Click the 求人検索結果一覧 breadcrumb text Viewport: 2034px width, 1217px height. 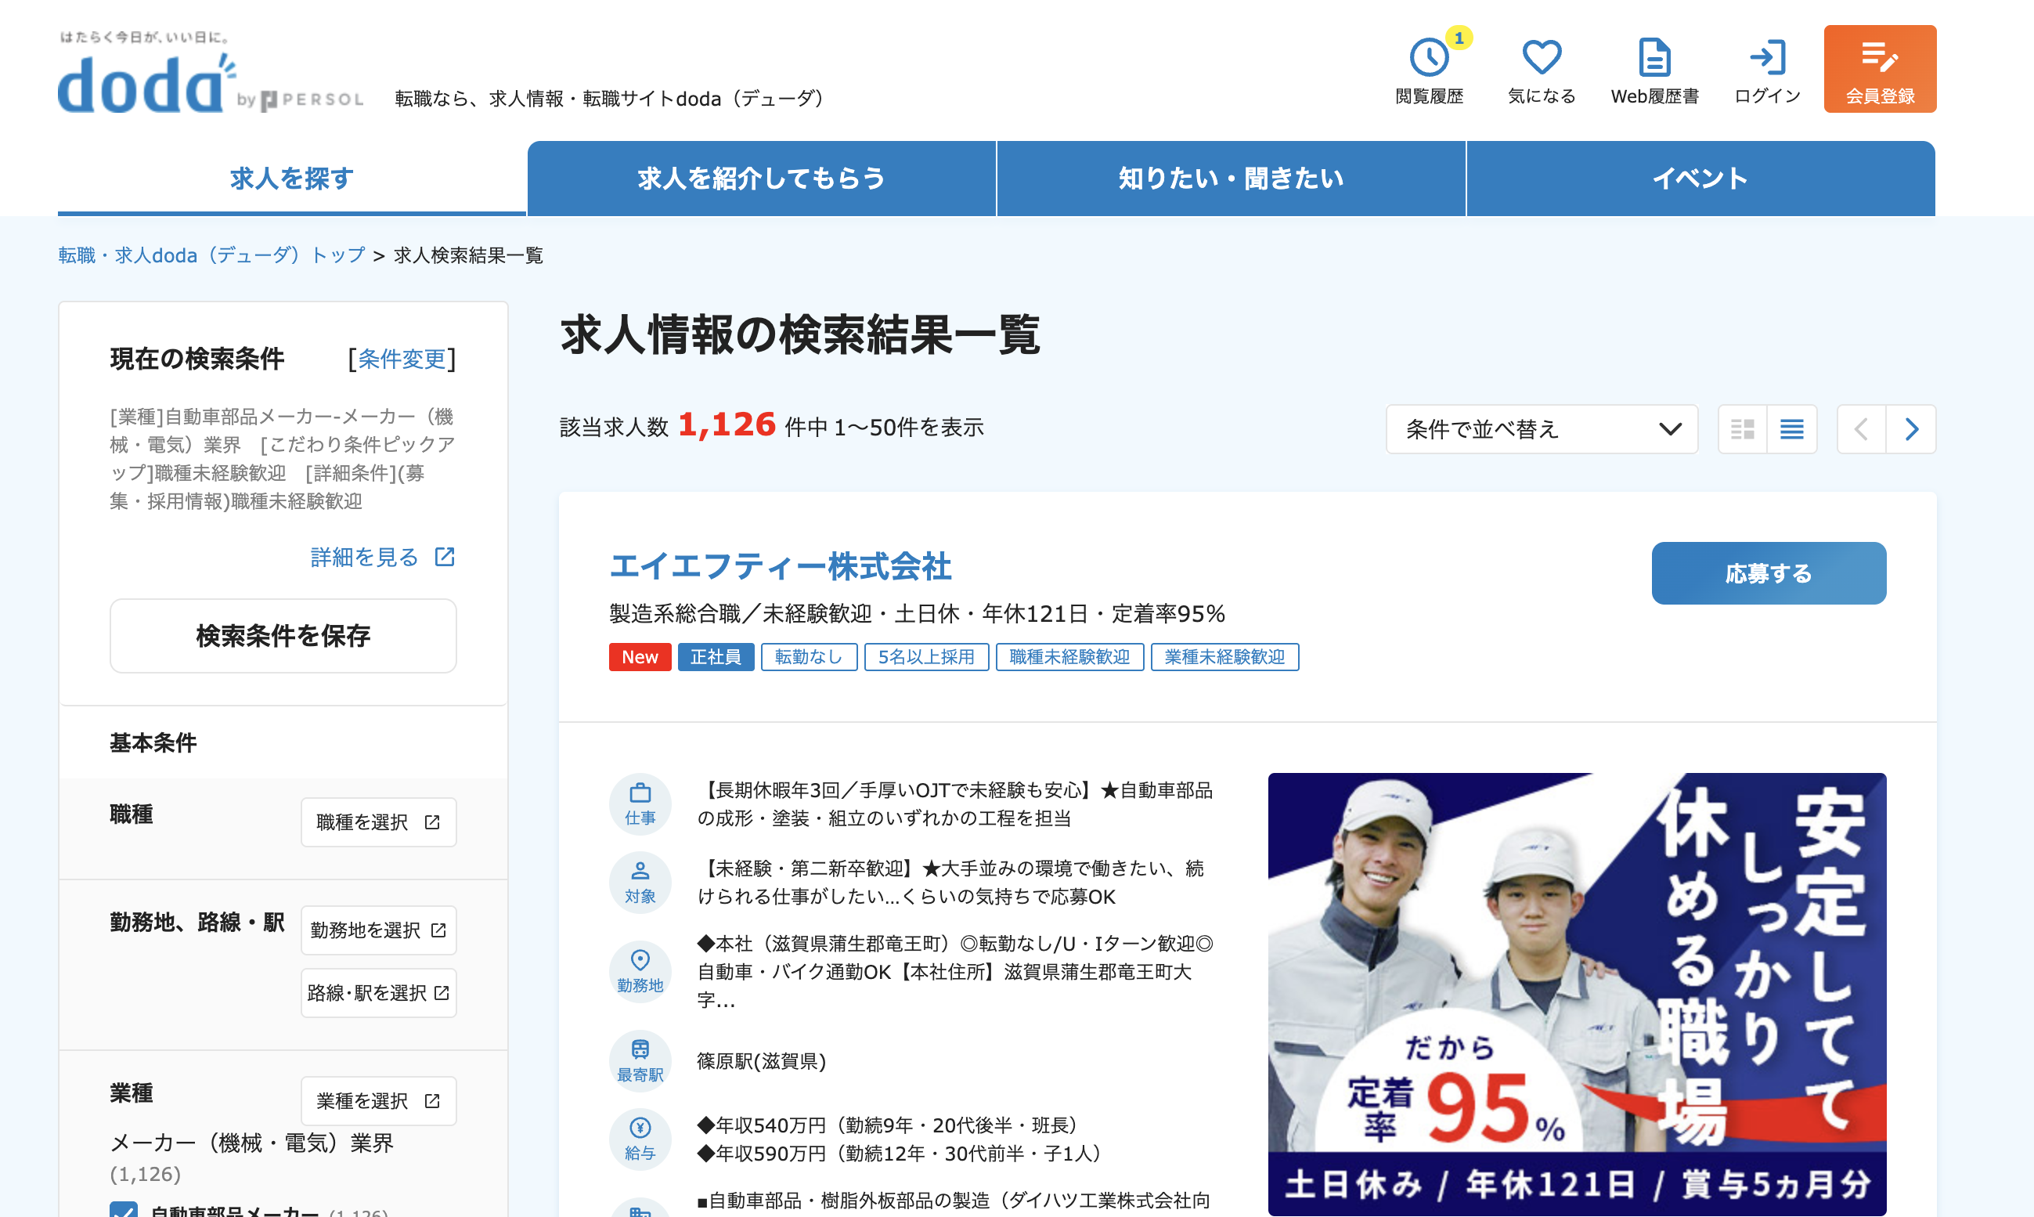(x=468, y=255)
